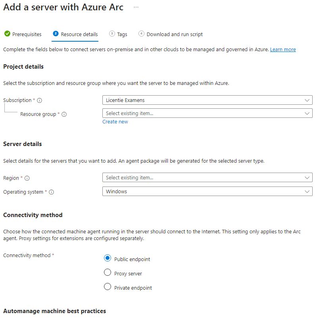Viewport: 319px width, 323px height.
Task: Open the Prerequisites tab
Action: click(27, 34)
